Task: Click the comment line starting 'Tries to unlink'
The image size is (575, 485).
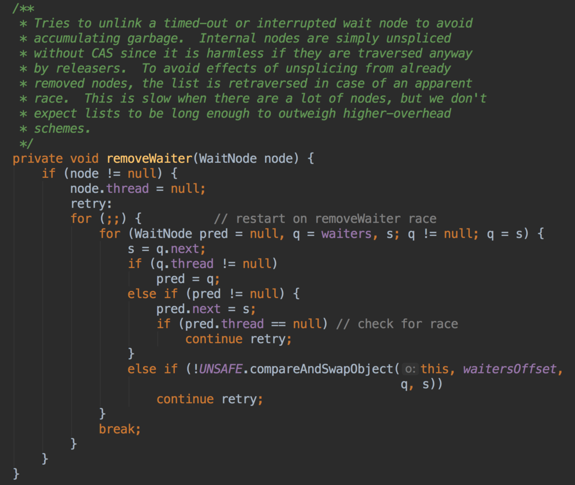Action: [246, 24]
